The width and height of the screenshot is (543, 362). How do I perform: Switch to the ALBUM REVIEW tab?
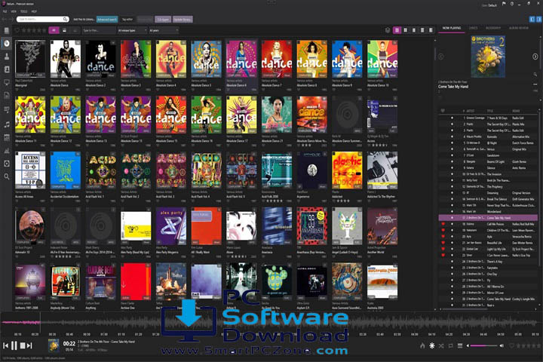pyautogui.click(x=518, y=28)
